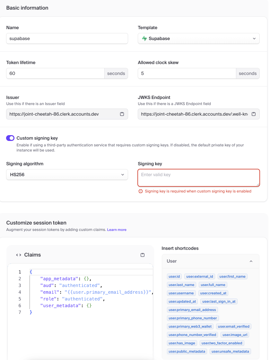Screen dimensions: 270x360
Task: Click into the Signing key text area
Action: [198, 178]
